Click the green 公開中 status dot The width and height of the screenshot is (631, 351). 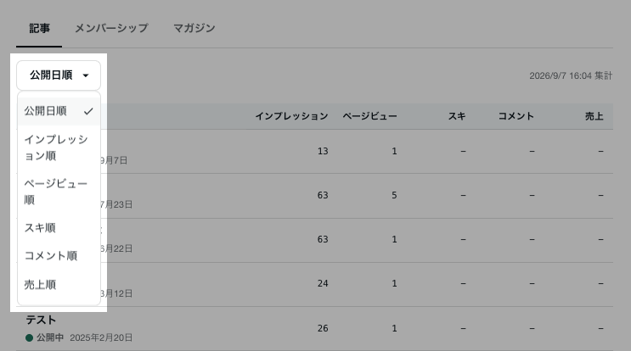pos(29,337)
